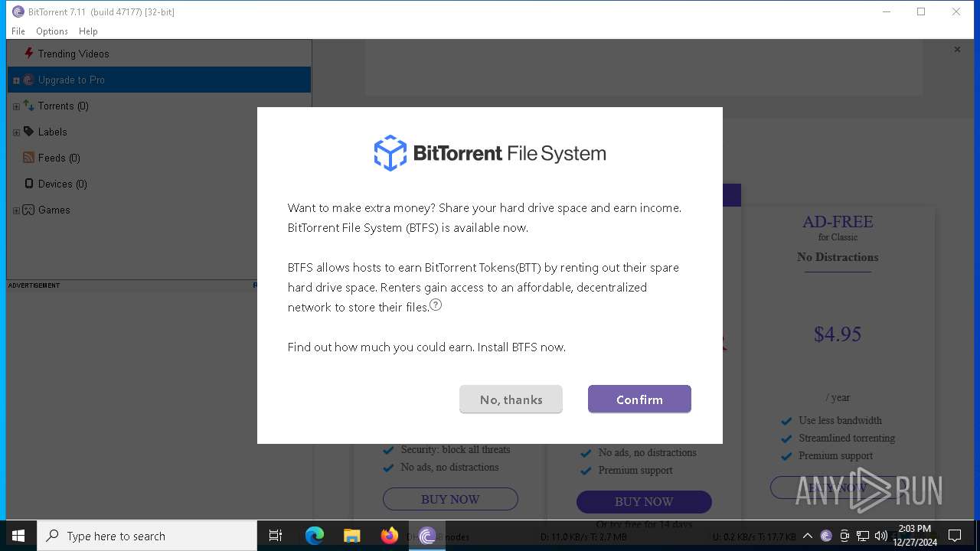Click the AD-FREE plan heading
This screenshot has height=551, width=980.
point(838,222)
